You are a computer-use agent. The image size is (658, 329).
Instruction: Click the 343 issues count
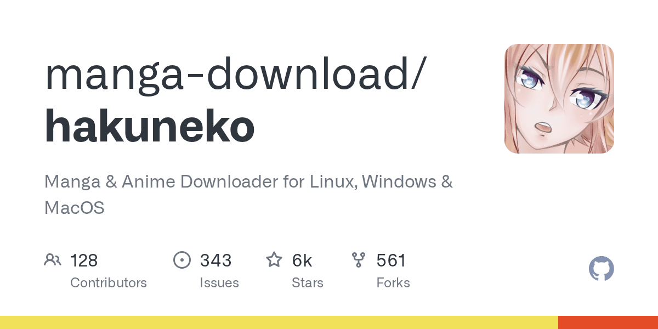point(215,260)
